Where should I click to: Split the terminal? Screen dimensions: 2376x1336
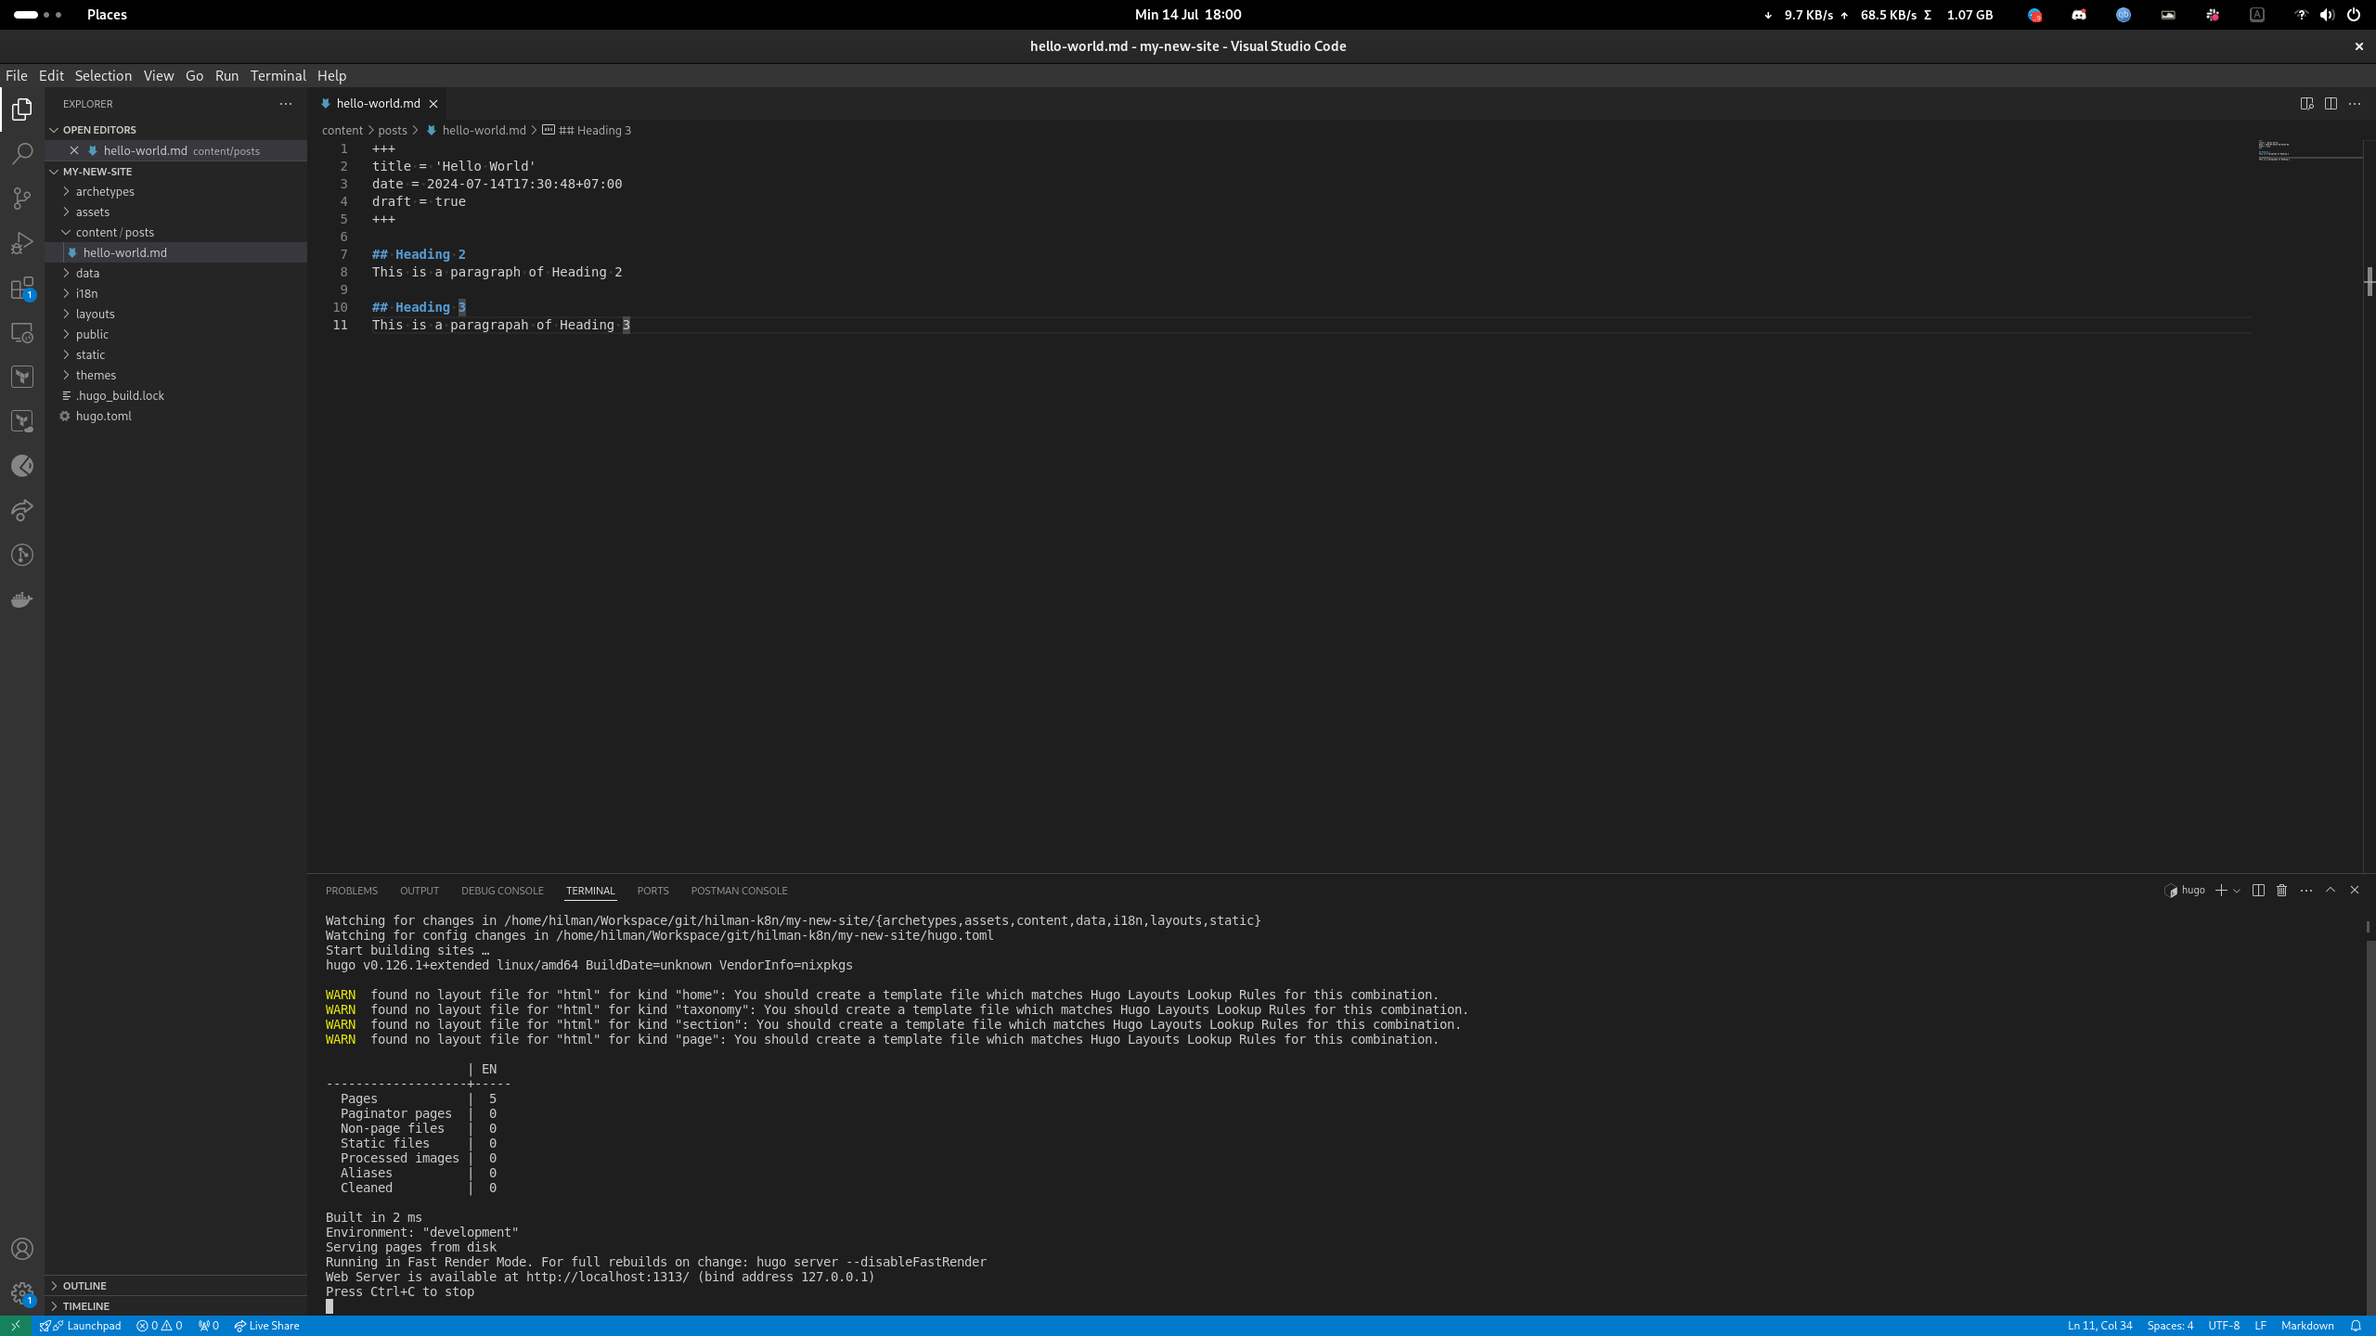click(2258, 891)
